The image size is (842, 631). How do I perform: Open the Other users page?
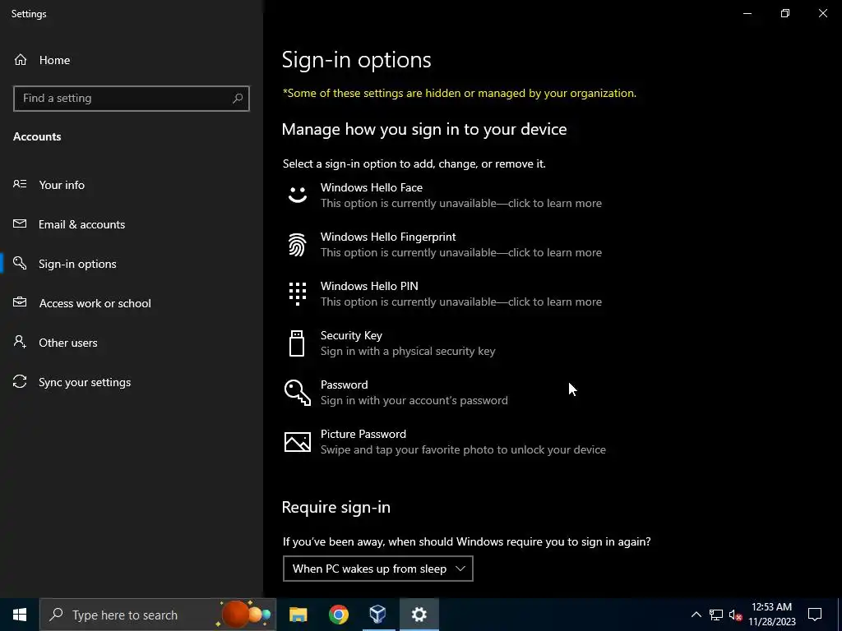tap(132, 343)
